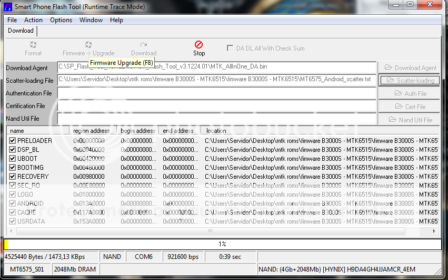Click the Firmware -> Upgrade toolbar icon
This screenshot has width=448, height=280.
coord(88,45)
